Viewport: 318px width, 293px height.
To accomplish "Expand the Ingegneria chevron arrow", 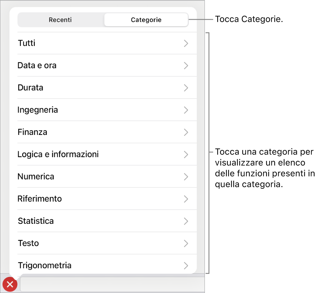I will tap(186, 110).
